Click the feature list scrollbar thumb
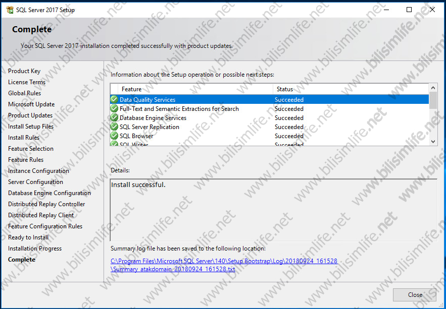 click(433, 100)
